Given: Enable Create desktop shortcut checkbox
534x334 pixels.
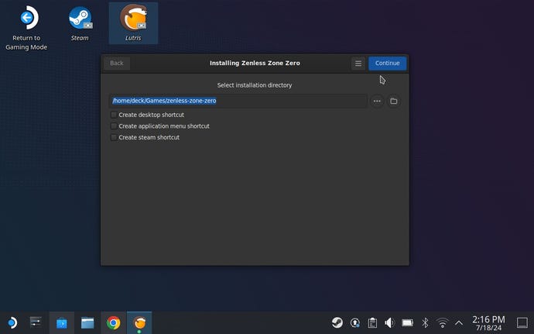Looking at the screenshot, I should point(114,115).
